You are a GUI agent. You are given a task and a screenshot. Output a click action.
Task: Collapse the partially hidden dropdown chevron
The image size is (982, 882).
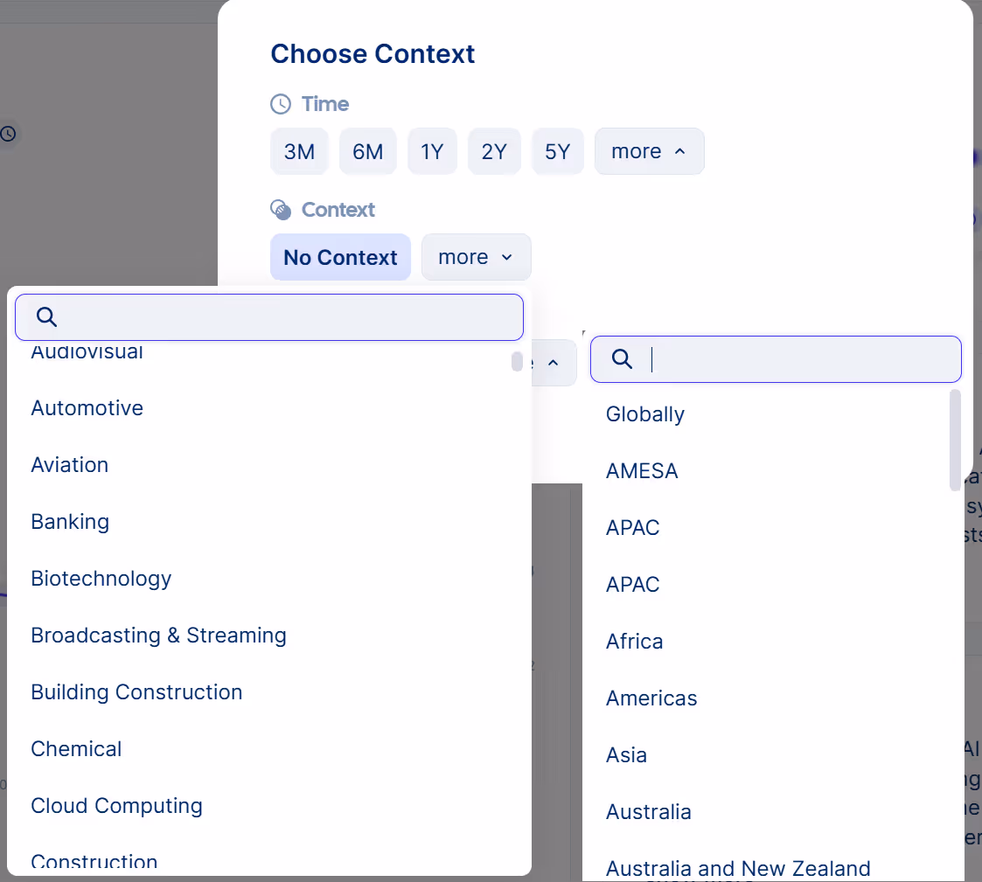(553, 363)
